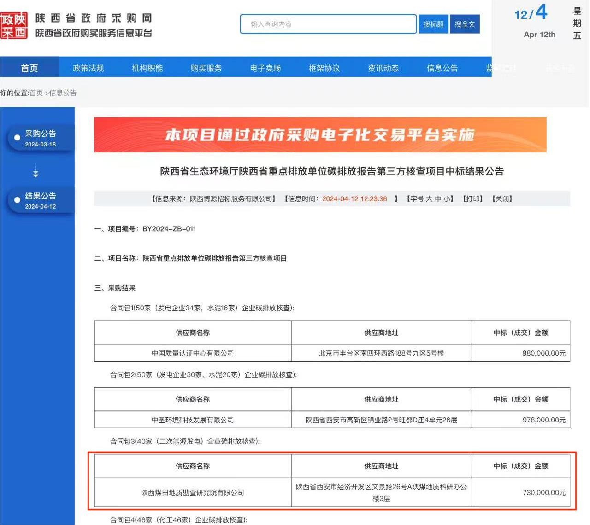This screenshot has width=590, height=525.
Task: Open the 电子卖场 menu item
Action: coord(265,68)
